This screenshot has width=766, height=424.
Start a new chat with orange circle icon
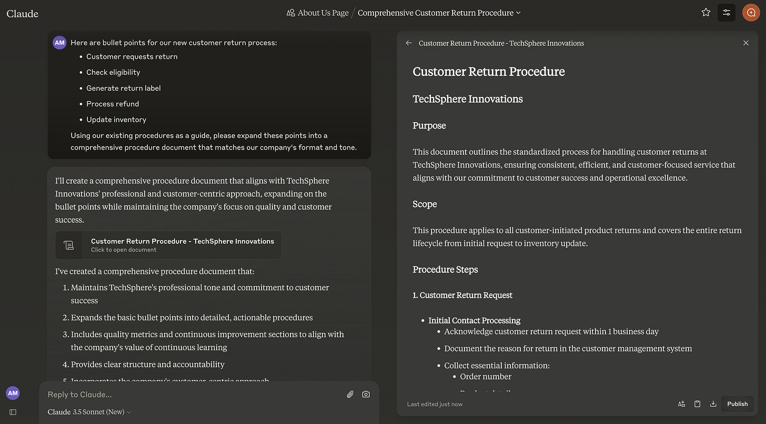pos(751,13)
